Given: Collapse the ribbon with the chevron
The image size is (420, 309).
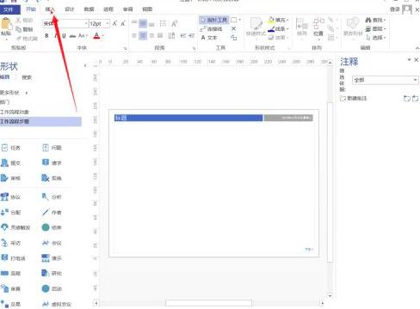Looking at the screenshot, I should [417, 48].
